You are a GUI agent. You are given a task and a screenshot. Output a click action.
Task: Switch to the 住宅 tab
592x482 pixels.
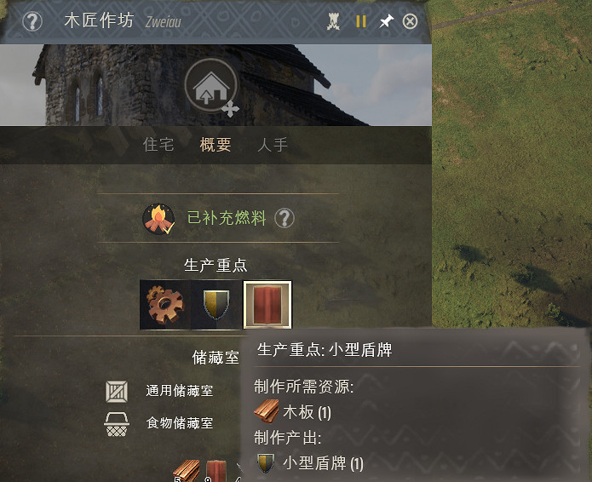[158, 145]
